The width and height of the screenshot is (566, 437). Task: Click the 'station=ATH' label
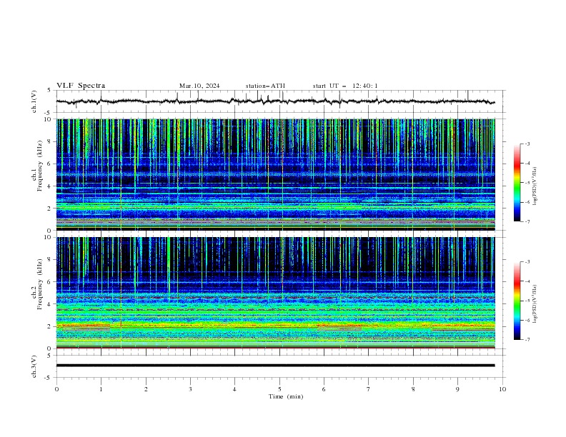coord(265,86)
